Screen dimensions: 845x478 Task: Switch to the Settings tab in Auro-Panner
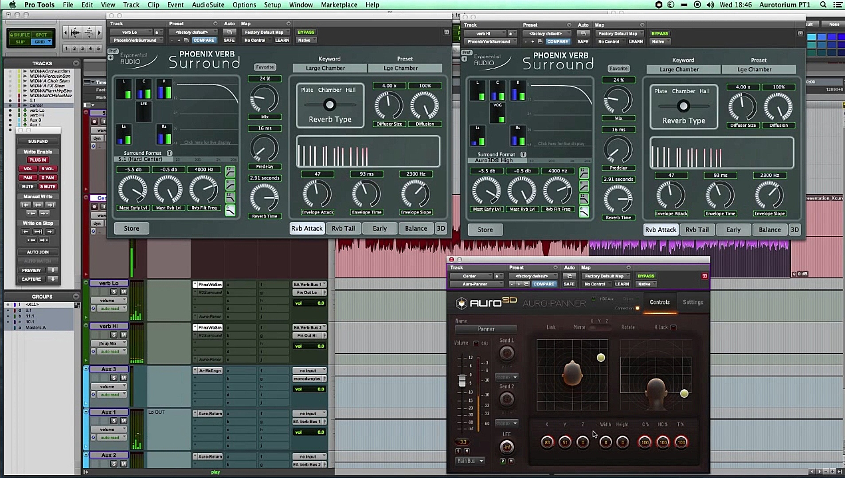point(692,302)
